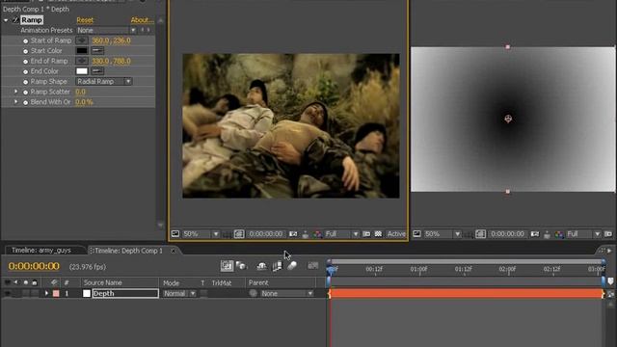Viewport: 617px width, 347px height.
Task: Toggle Draft 3D in the timeline
Action: 241,266
